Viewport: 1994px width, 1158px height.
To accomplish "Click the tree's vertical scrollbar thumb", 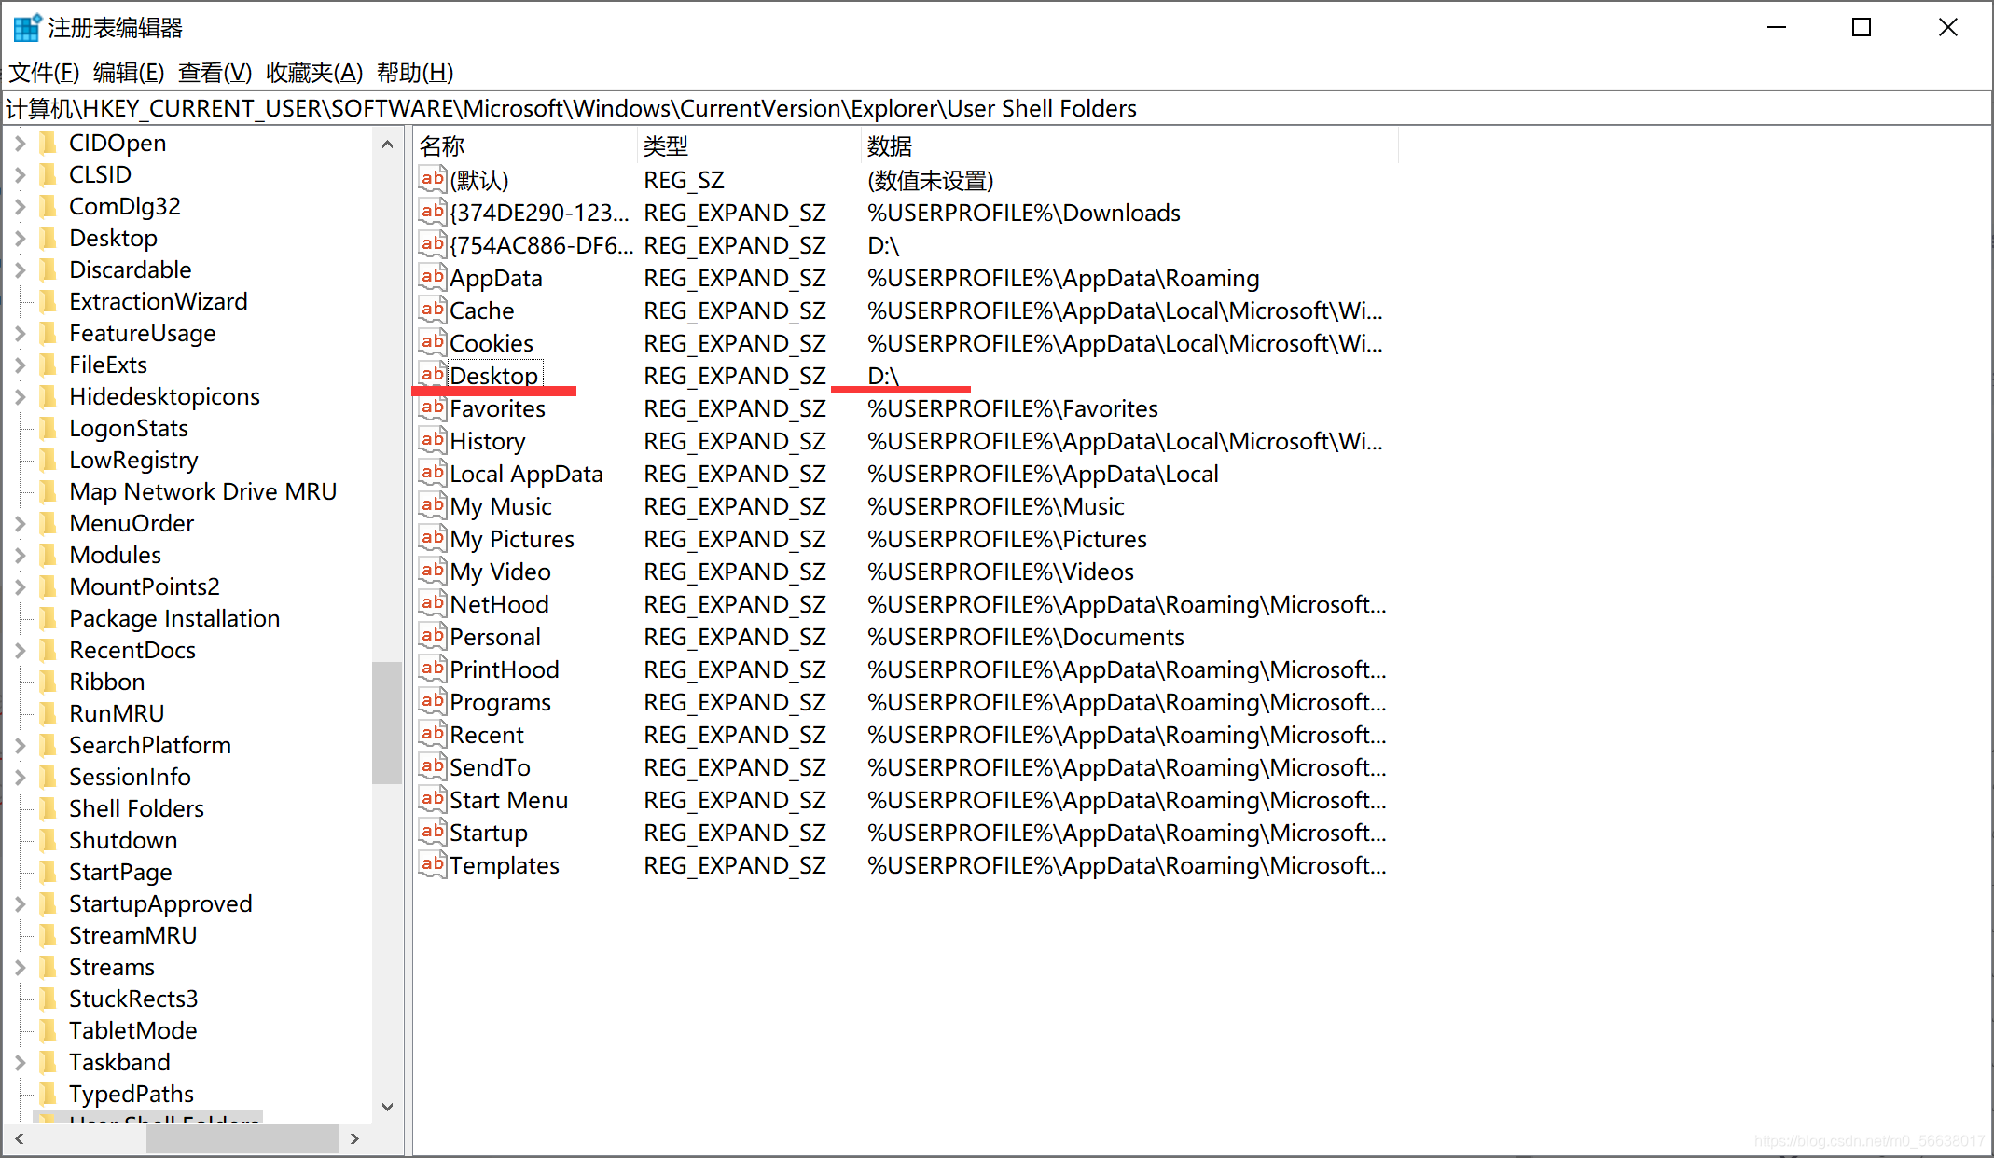I will point(386,723).
